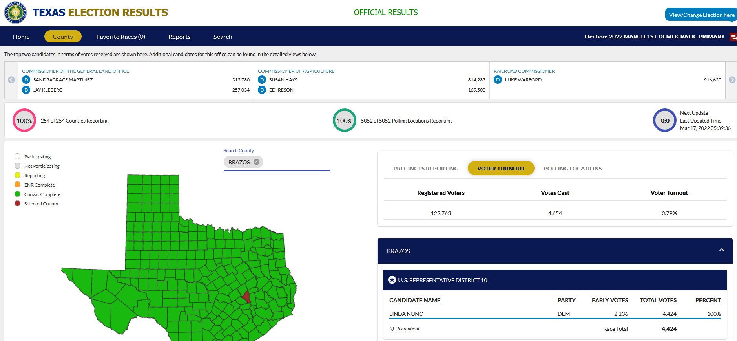The height and width of the screenshot is (341, 737).
Task: Toggle the Canvas Complete legend marker
Action: [17, 194]
